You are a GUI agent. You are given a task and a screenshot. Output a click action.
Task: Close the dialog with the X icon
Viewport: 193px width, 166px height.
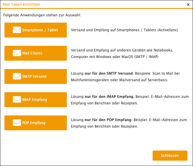coord(188,4)
